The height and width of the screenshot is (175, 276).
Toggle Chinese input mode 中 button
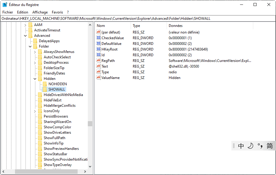(x=241, y=146)
